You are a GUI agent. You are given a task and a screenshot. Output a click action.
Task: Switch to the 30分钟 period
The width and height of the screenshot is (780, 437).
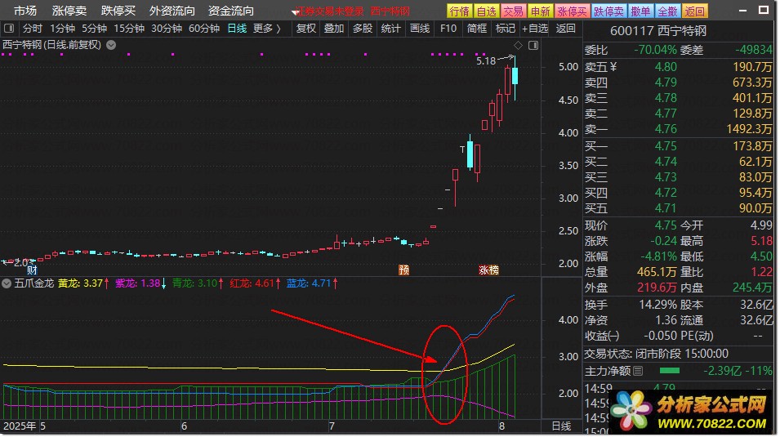click(166, 29)
